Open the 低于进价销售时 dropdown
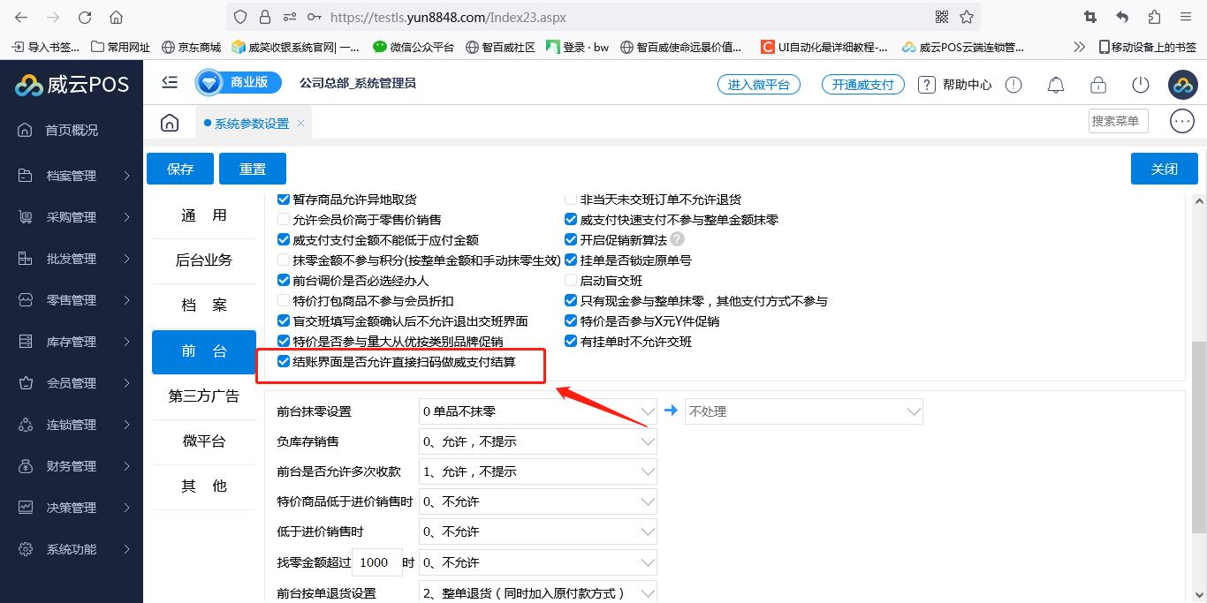This screenshot has height=603, width=1207. point(537,532)
